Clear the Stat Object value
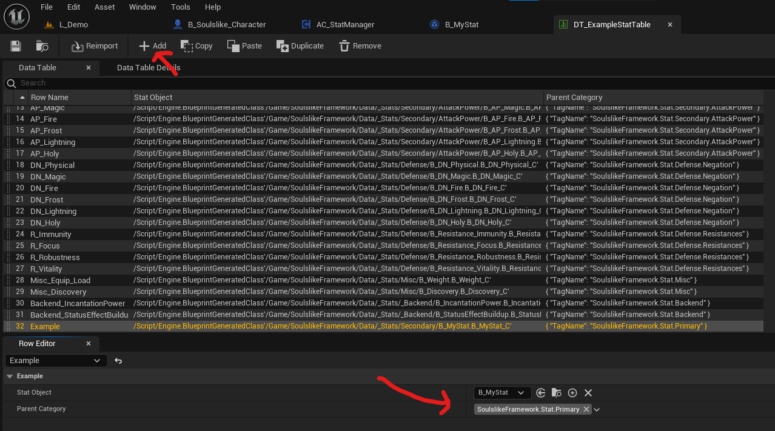The image size is (775, 431). 588,393
